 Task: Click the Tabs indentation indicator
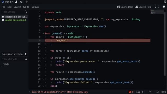[x=163, y=92]
